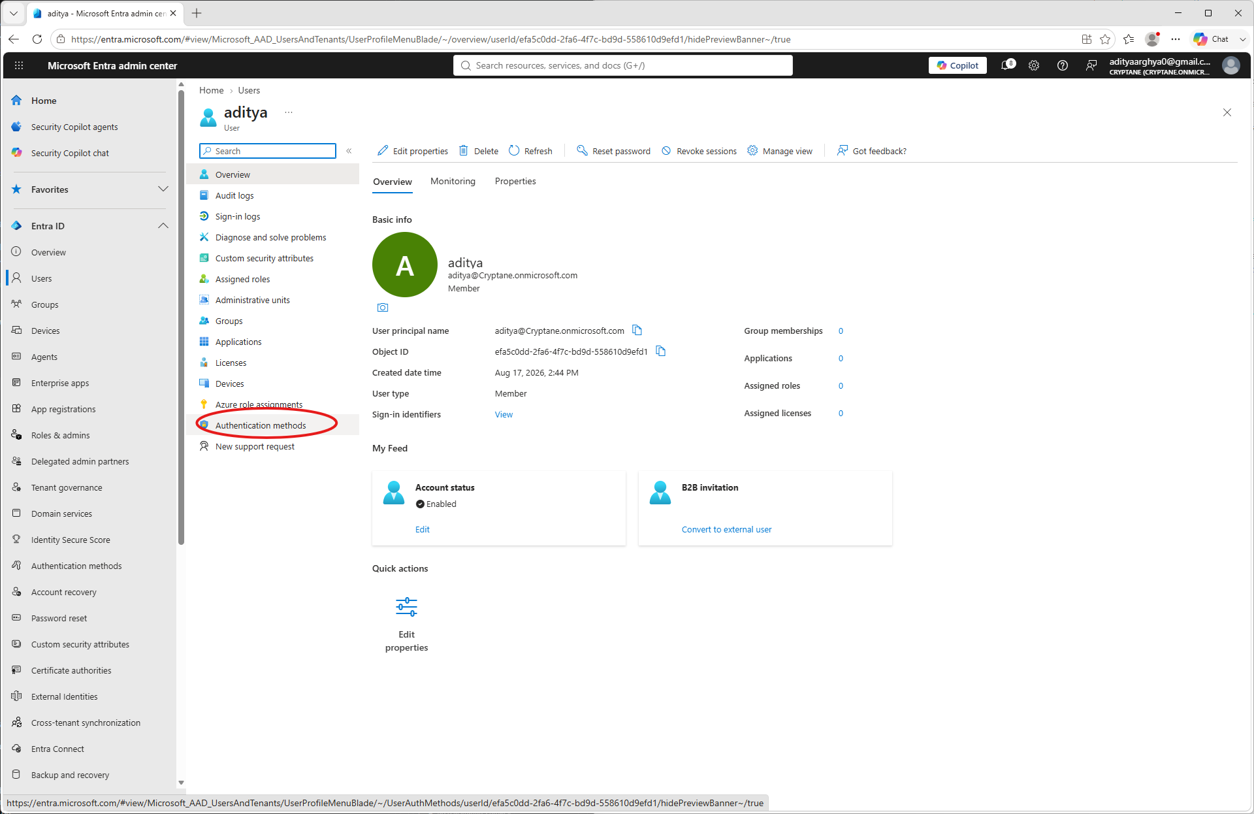Image resolution: width=1254 pixels, height=814 pixels.
Task: Click the Assigned licenses count link
Action: 841,413
